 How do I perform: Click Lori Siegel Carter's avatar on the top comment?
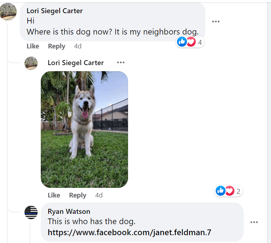(8, 12)
